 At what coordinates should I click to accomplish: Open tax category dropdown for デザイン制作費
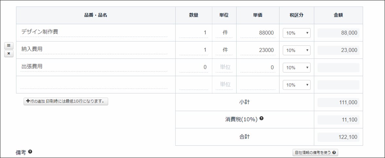[x=297, y=33]
